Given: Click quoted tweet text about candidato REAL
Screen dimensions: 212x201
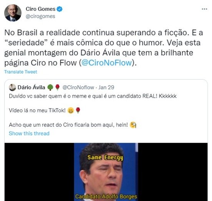Looking at the screenshot, I should tap(93, 96).
